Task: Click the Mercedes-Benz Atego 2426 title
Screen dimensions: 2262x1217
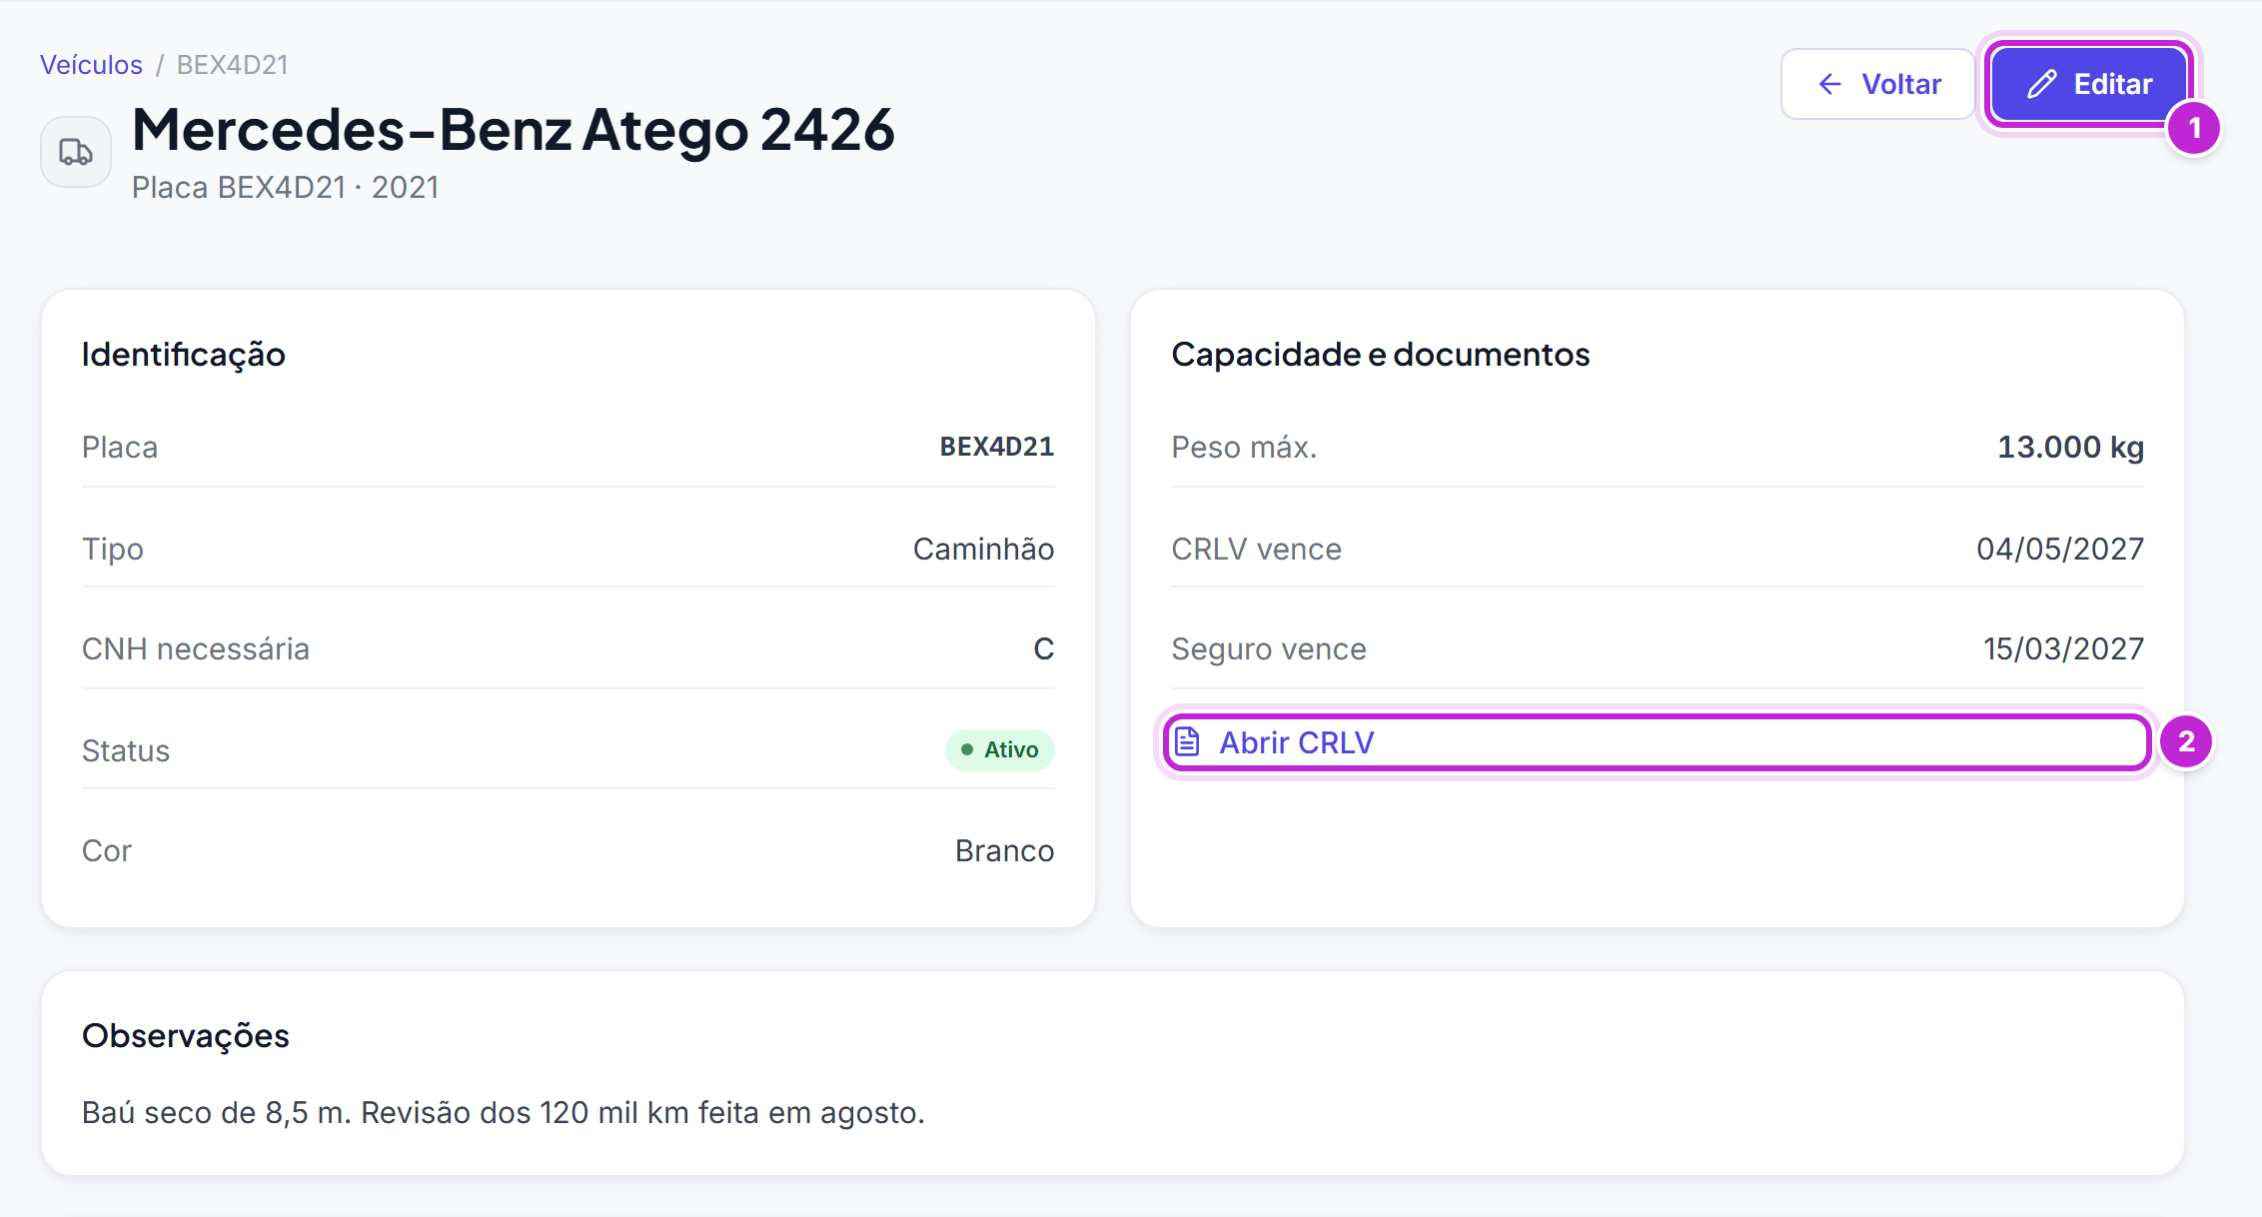Action: [x=514, y=130]
